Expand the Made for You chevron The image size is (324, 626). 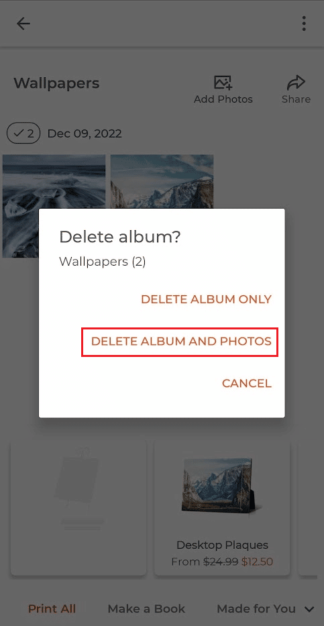[309, 609]
